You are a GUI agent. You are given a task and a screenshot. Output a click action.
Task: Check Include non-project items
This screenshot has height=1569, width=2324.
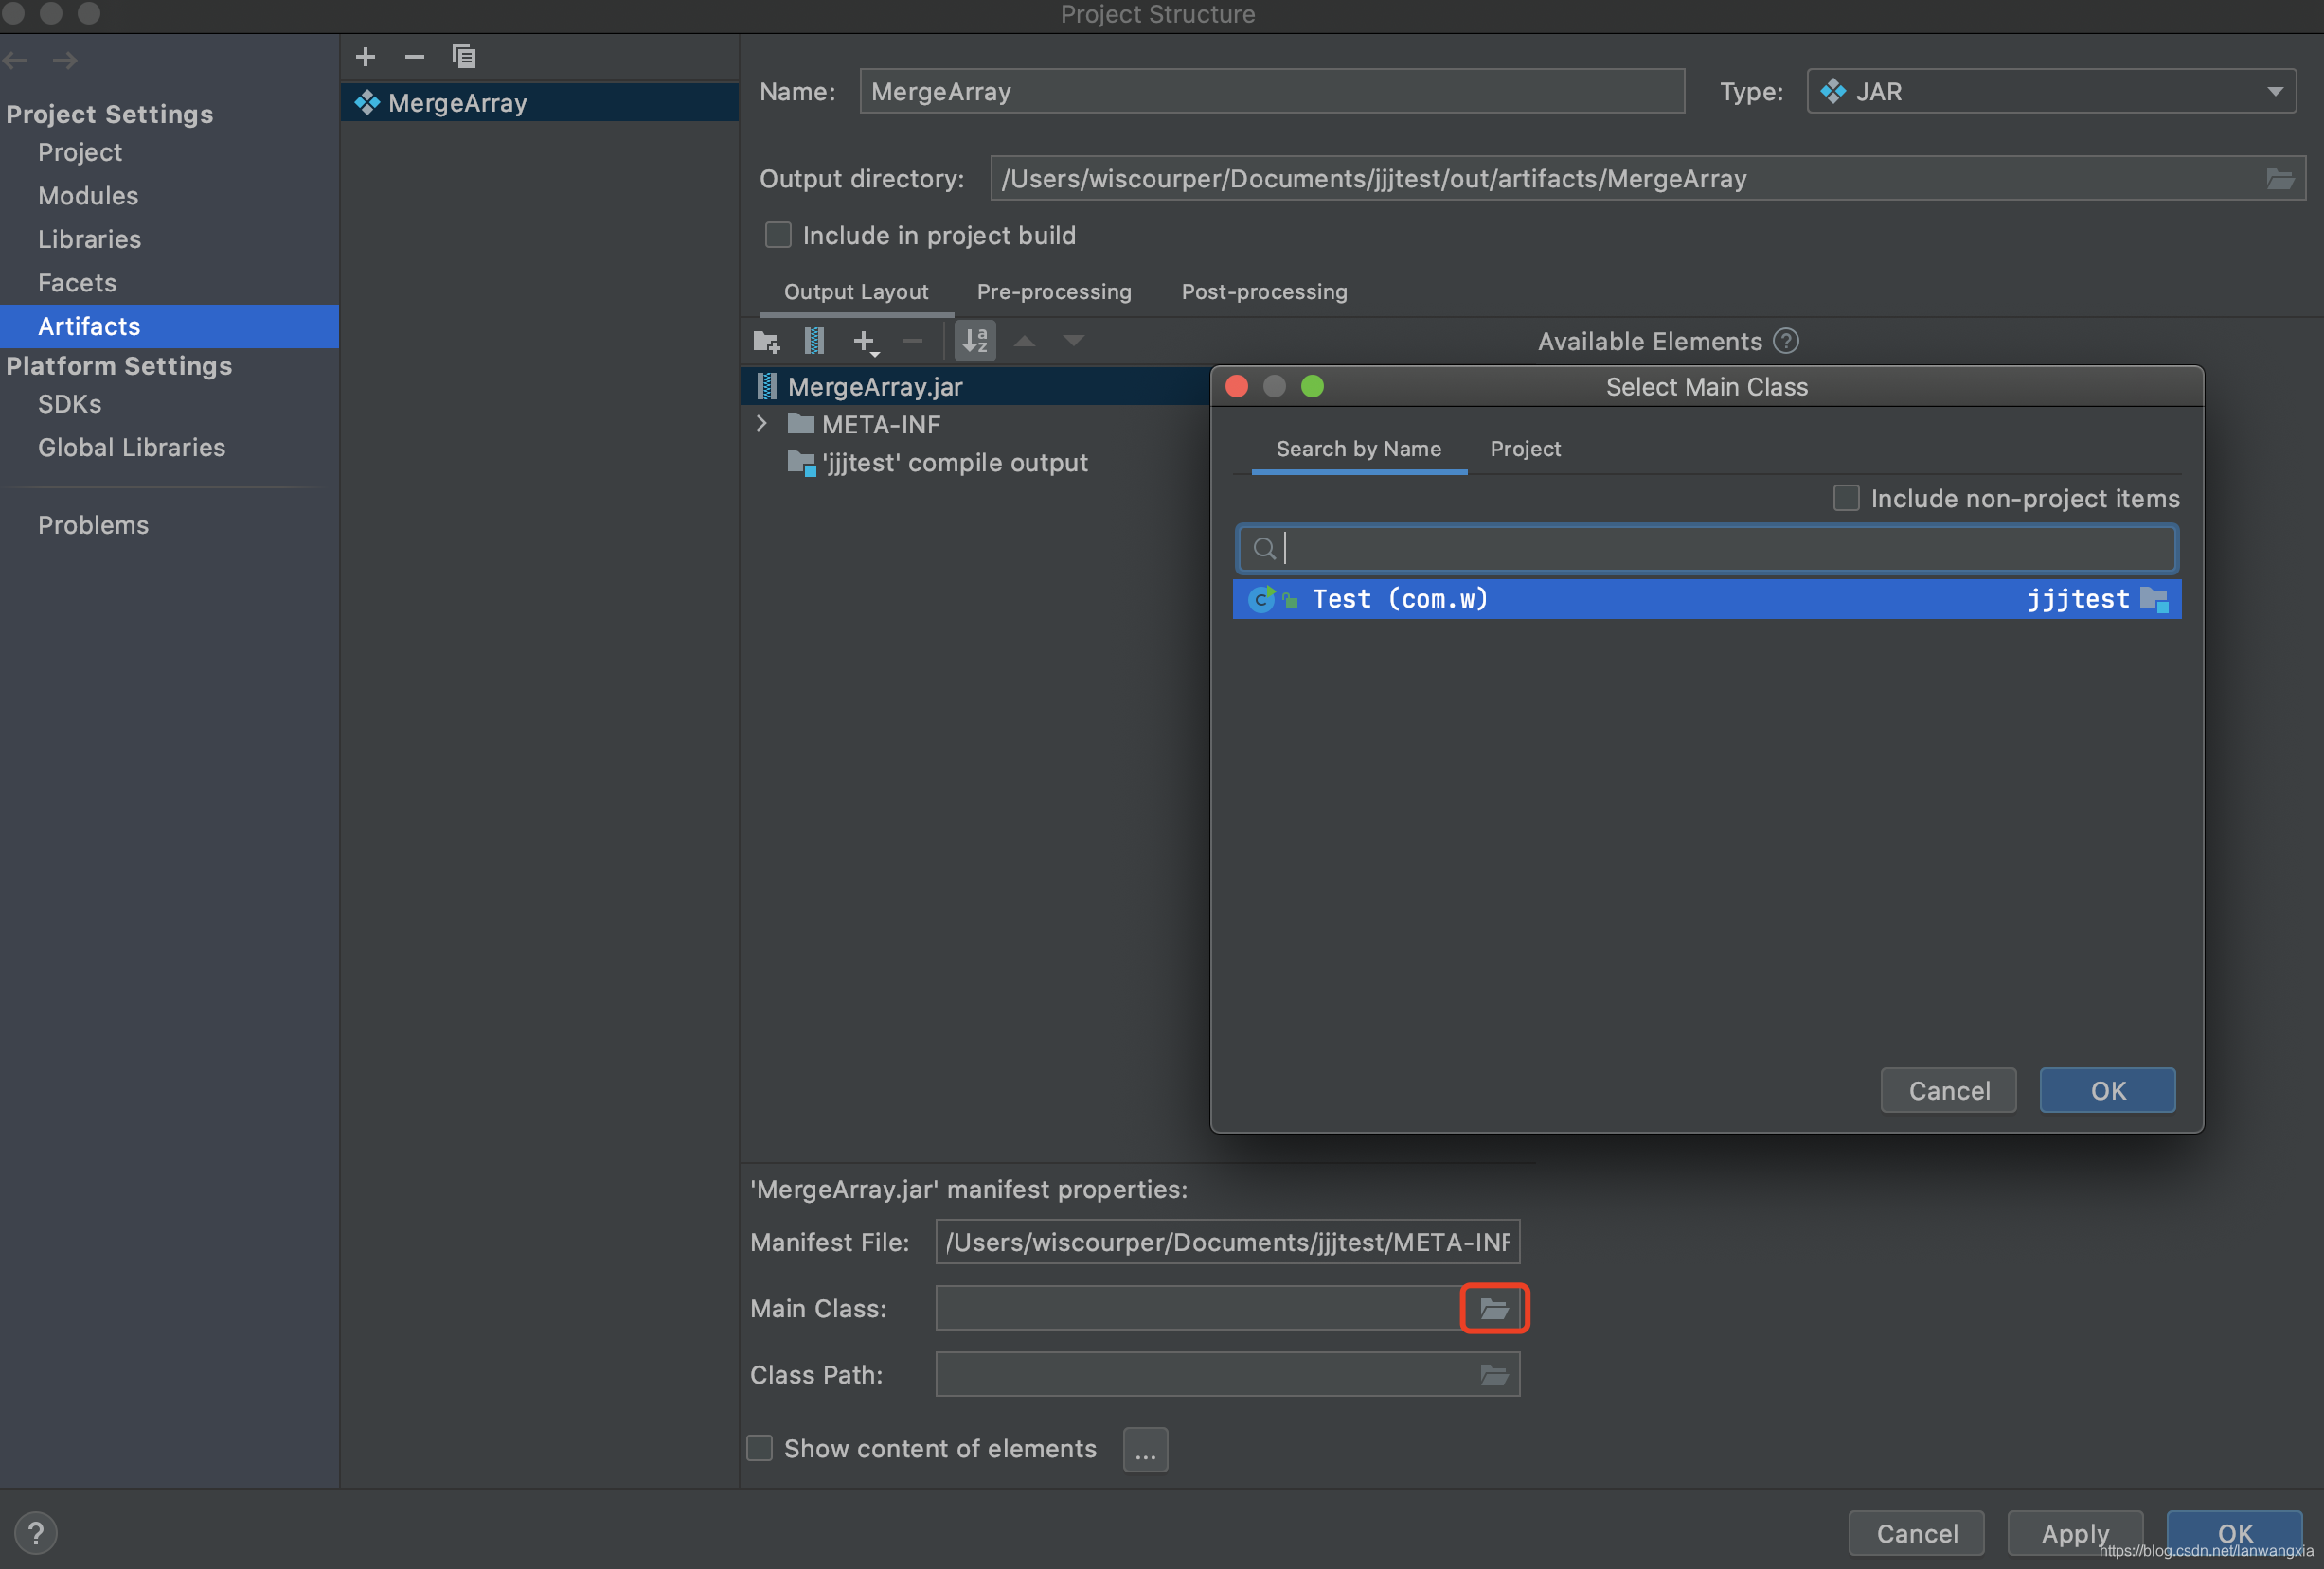pos(1846,499)
